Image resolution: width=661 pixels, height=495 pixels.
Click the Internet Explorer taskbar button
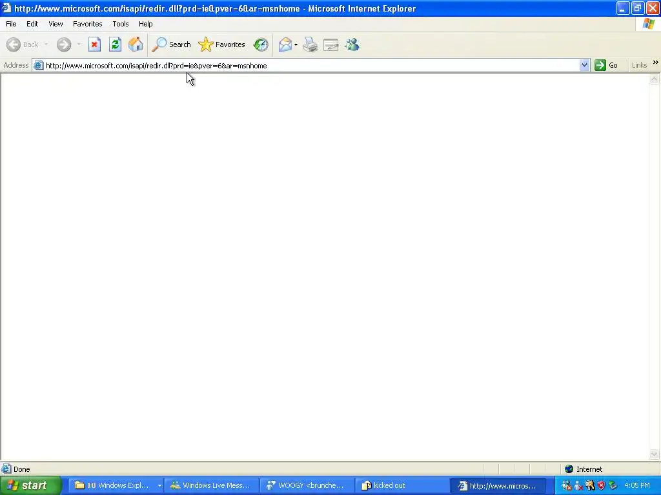pos(498,485)
